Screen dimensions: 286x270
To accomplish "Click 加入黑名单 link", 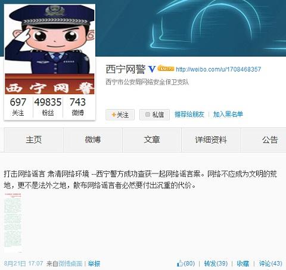I will pos(228,114).
